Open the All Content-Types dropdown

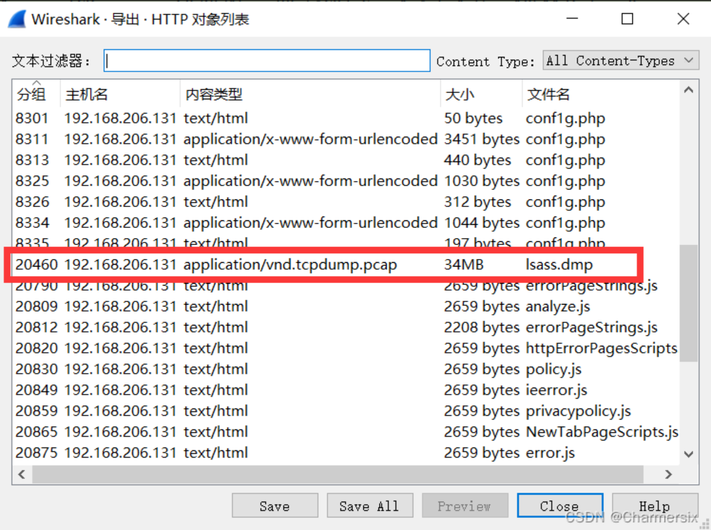click(x=620, y=60)
